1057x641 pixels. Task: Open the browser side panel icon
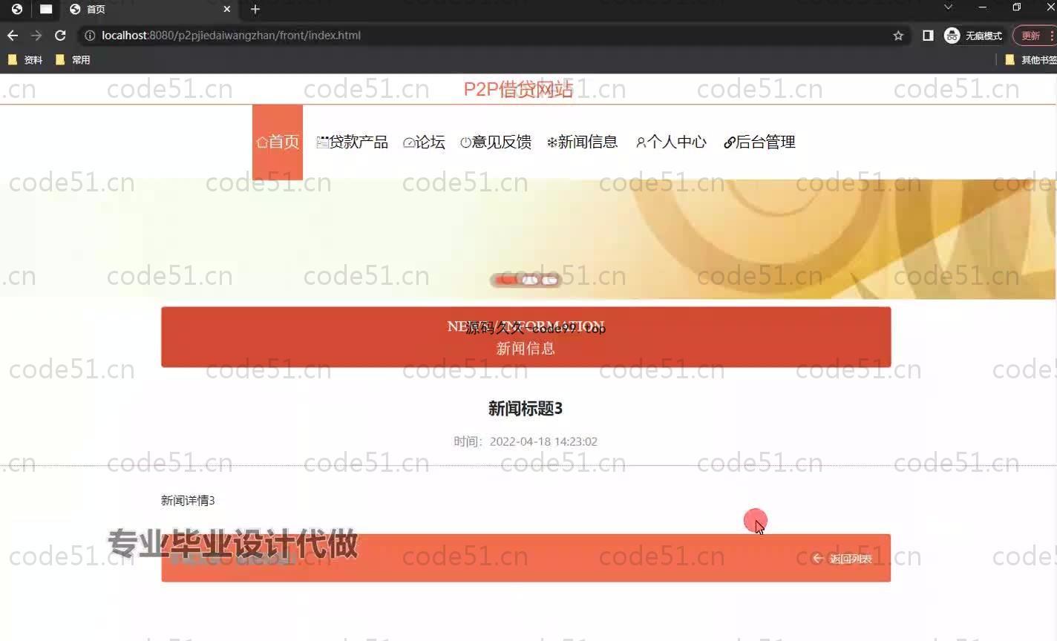coord(928,36)
